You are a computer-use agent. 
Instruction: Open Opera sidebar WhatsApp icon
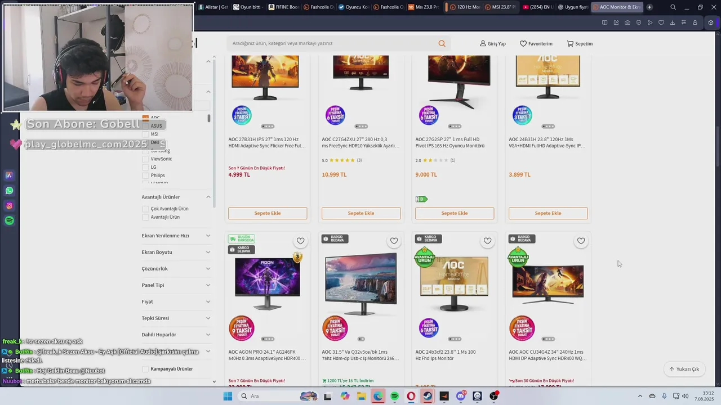[x=9, y=191]
